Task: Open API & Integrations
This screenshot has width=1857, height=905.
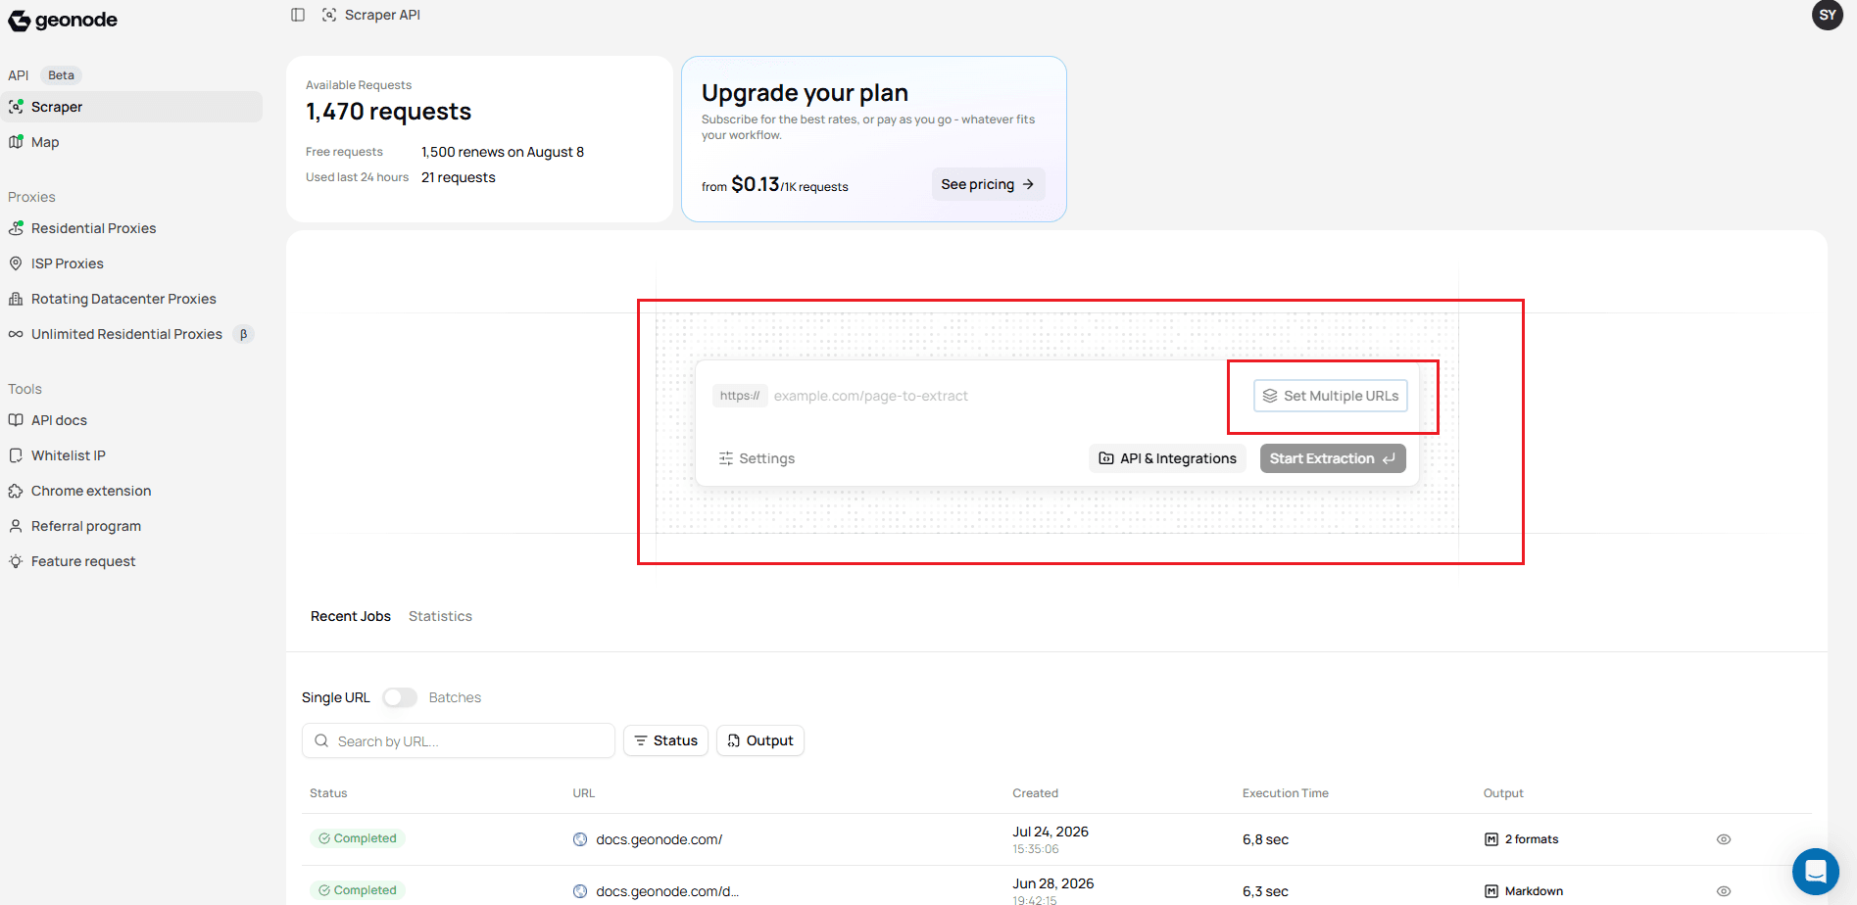Action: click(x=1167, y=458)
